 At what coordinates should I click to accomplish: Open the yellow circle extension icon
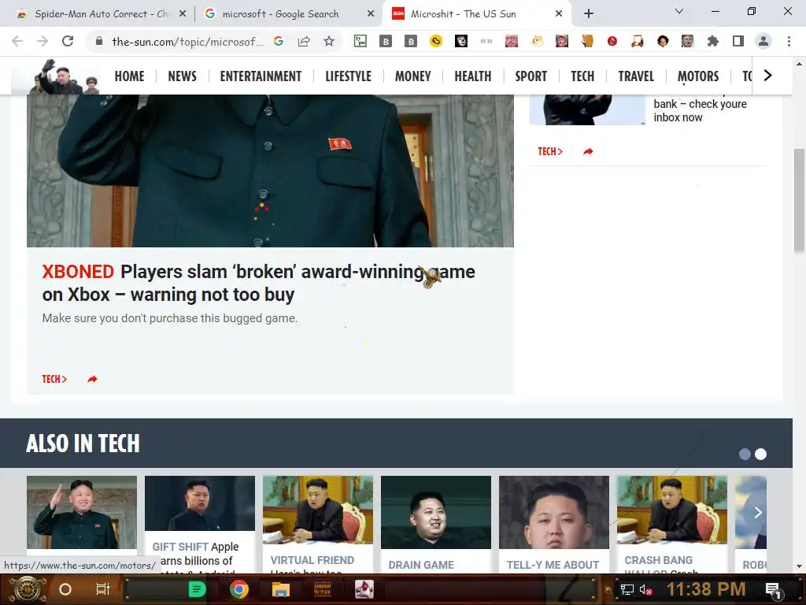pos(436,41)
